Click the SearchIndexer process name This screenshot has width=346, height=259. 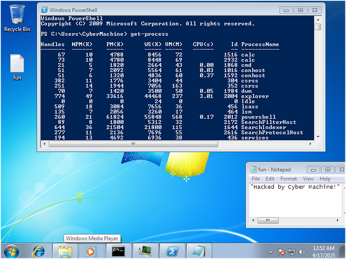pyautogui.click(x=263, y=127)
